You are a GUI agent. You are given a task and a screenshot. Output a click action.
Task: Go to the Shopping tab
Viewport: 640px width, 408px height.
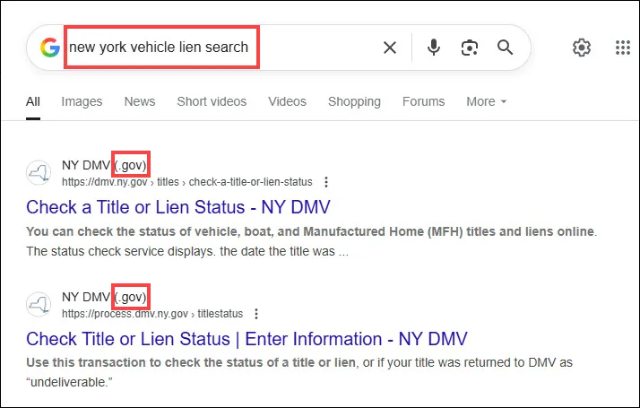click(354, 101)
